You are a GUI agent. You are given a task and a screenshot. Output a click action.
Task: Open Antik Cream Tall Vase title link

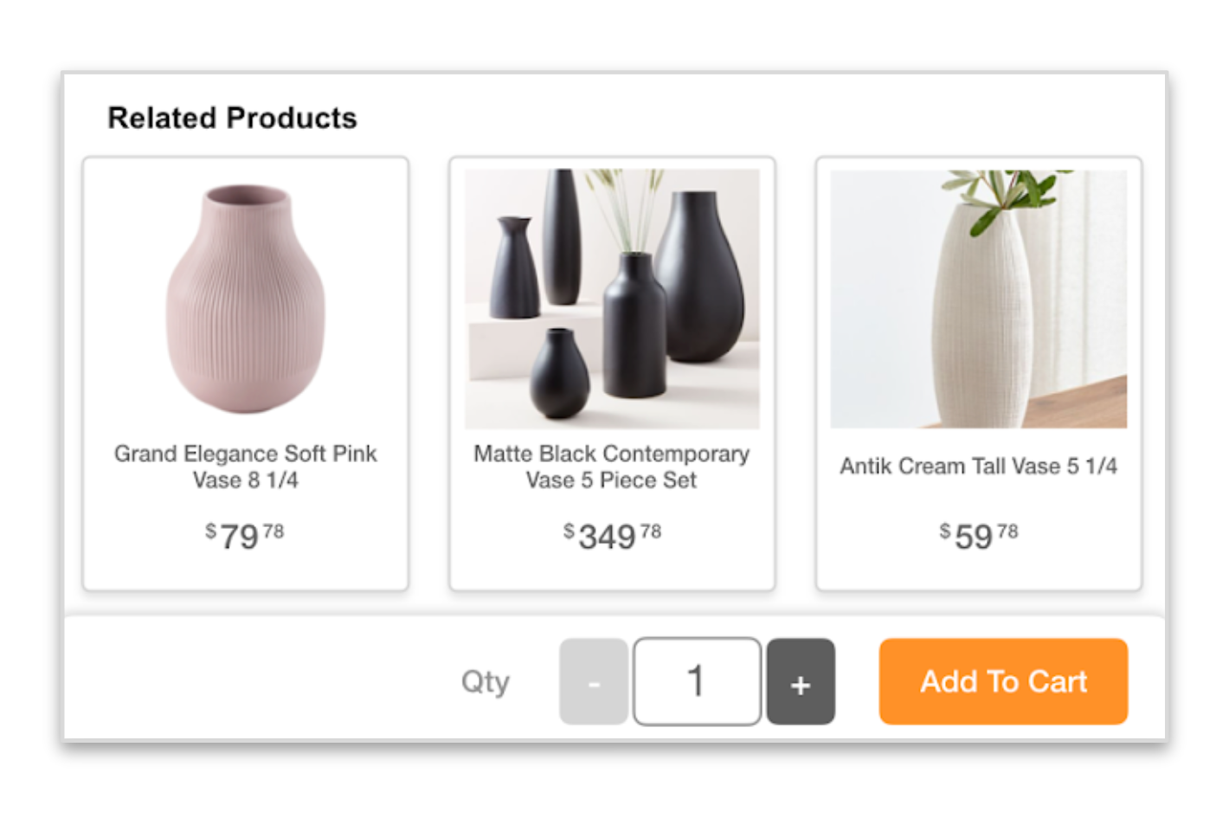tap(979, 467)
